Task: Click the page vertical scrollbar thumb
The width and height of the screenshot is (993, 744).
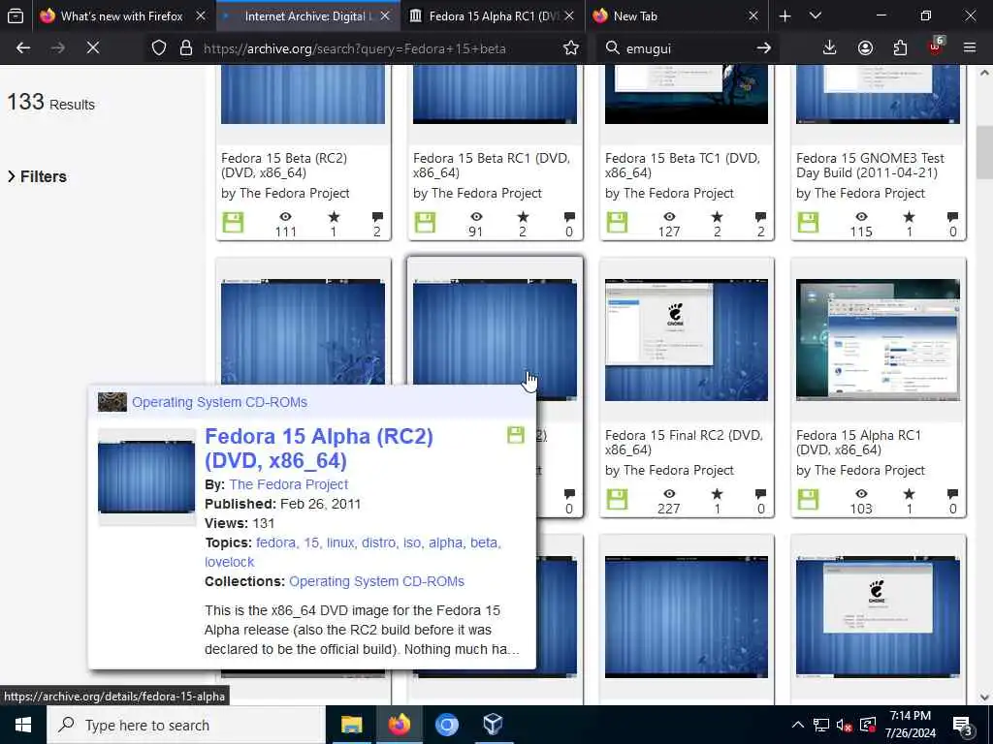Action: [984, 152]
